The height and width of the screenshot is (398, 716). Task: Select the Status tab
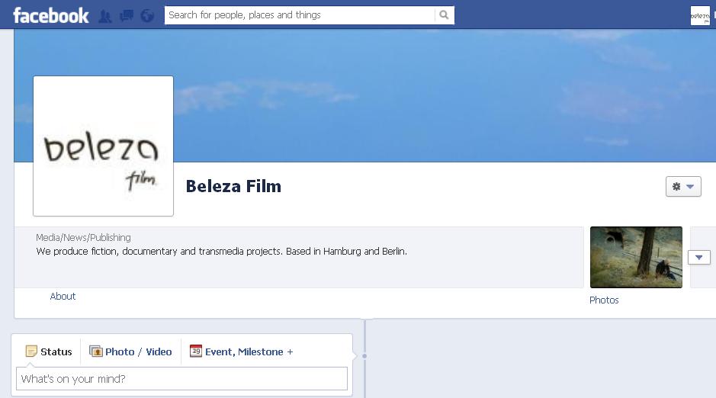click(x=49, y=351)
